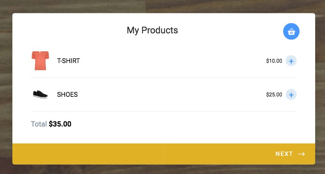Viewport: 325px width, 174px height.
Task: Open the blue shopping basket icon
Action: pos(291,32)
